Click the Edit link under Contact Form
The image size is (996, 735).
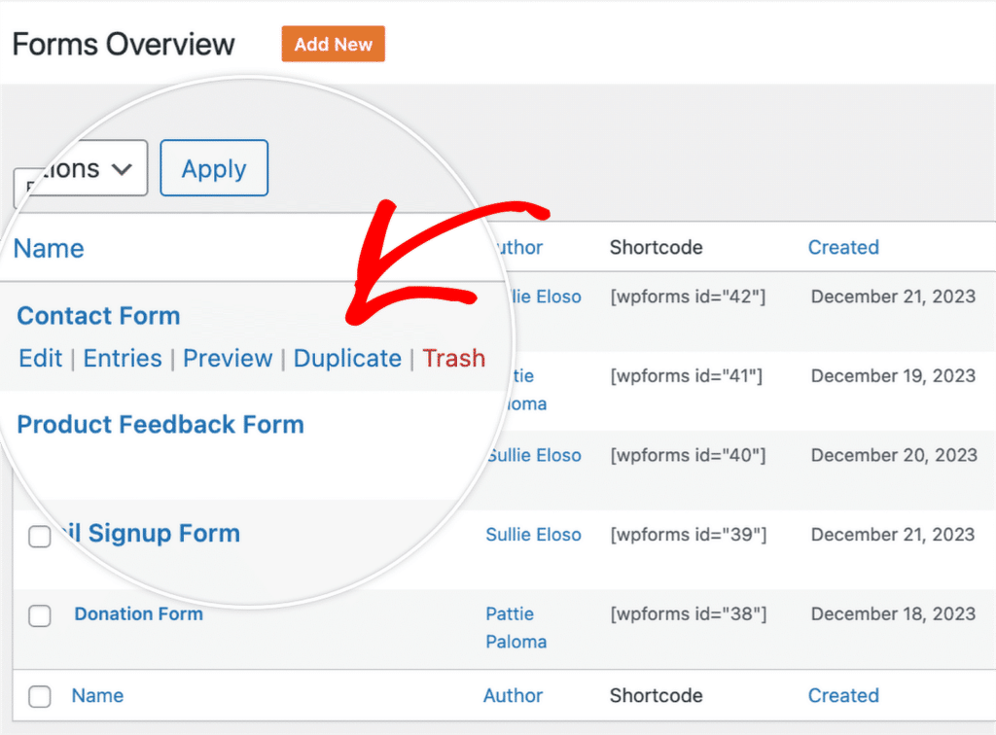tap(40, 358)
